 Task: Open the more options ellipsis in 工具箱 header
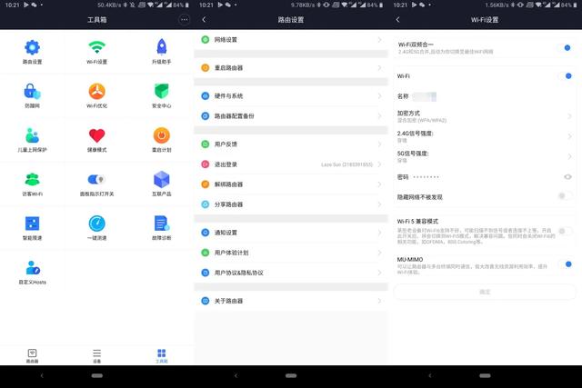(x=184, y=20)
